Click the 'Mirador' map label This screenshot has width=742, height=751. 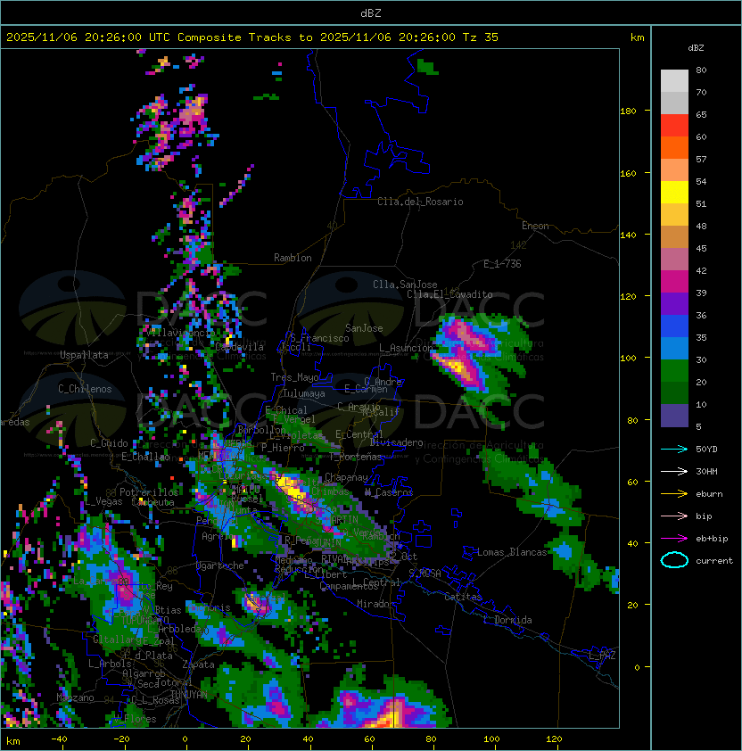375,604
